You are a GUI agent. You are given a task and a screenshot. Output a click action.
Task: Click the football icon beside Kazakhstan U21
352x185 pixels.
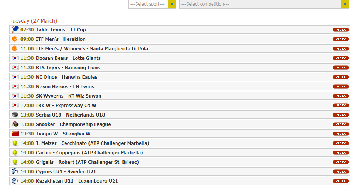(15, 181)
